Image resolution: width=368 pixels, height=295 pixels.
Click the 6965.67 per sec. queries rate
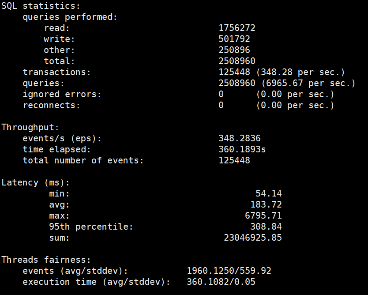pos(311,83)
